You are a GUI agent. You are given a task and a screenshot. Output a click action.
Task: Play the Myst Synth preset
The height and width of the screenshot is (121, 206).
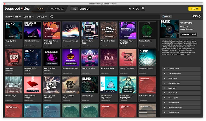[164, 93]
